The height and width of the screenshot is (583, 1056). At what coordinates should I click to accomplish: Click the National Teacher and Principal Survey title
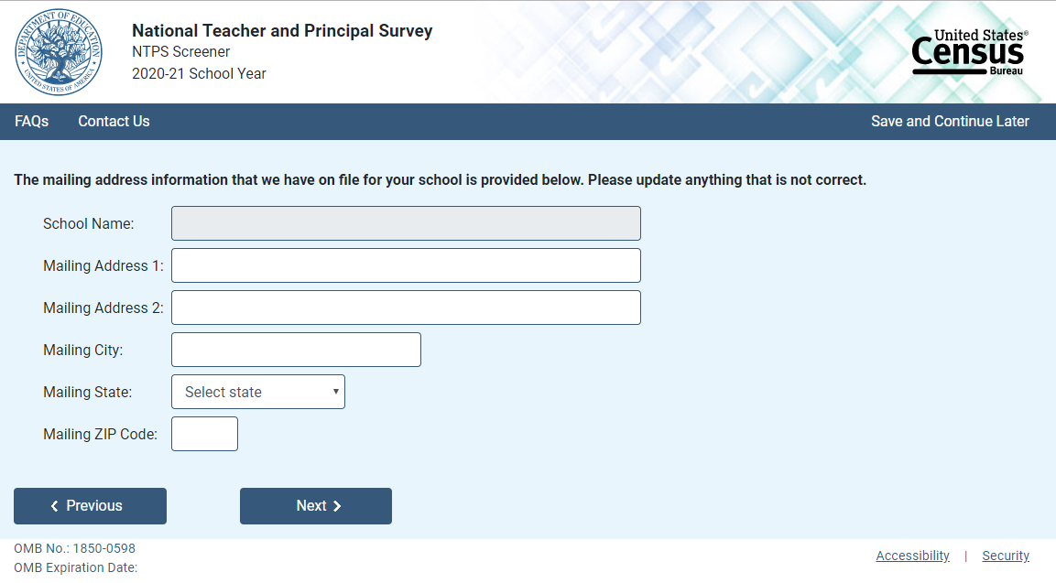click(282, 31)
